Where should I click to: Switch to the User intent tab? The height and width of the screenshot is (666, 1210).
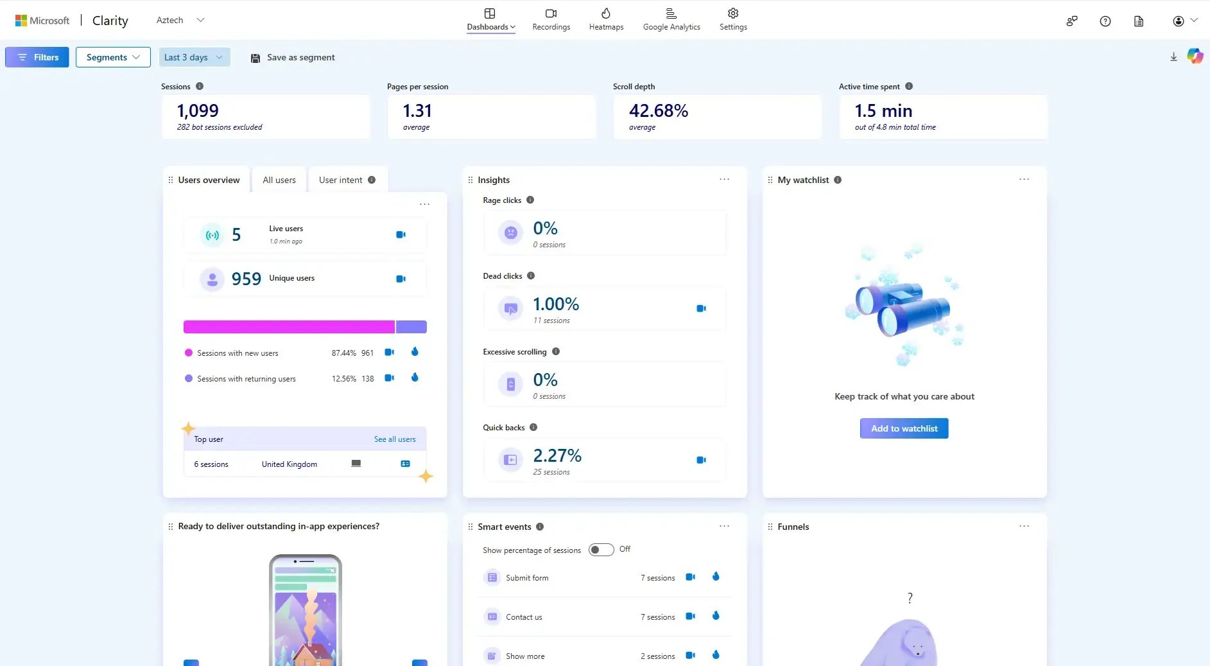(341, 180)
